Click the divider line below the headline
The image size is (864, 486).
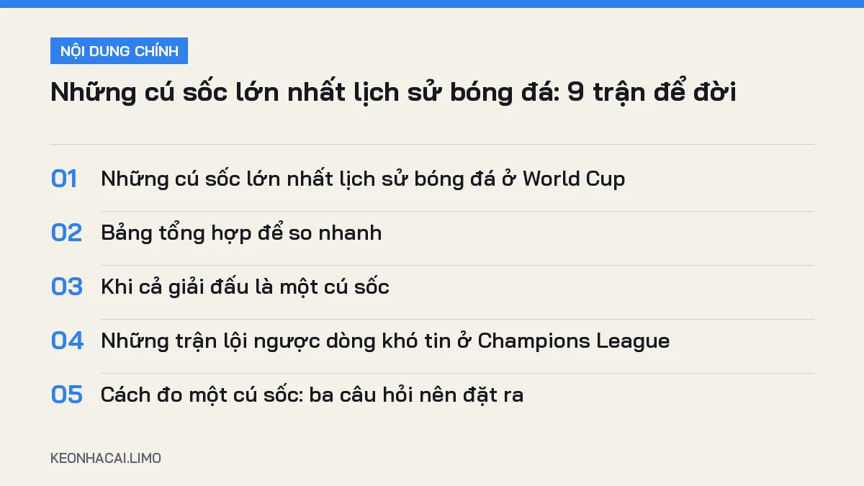(432, 144)
